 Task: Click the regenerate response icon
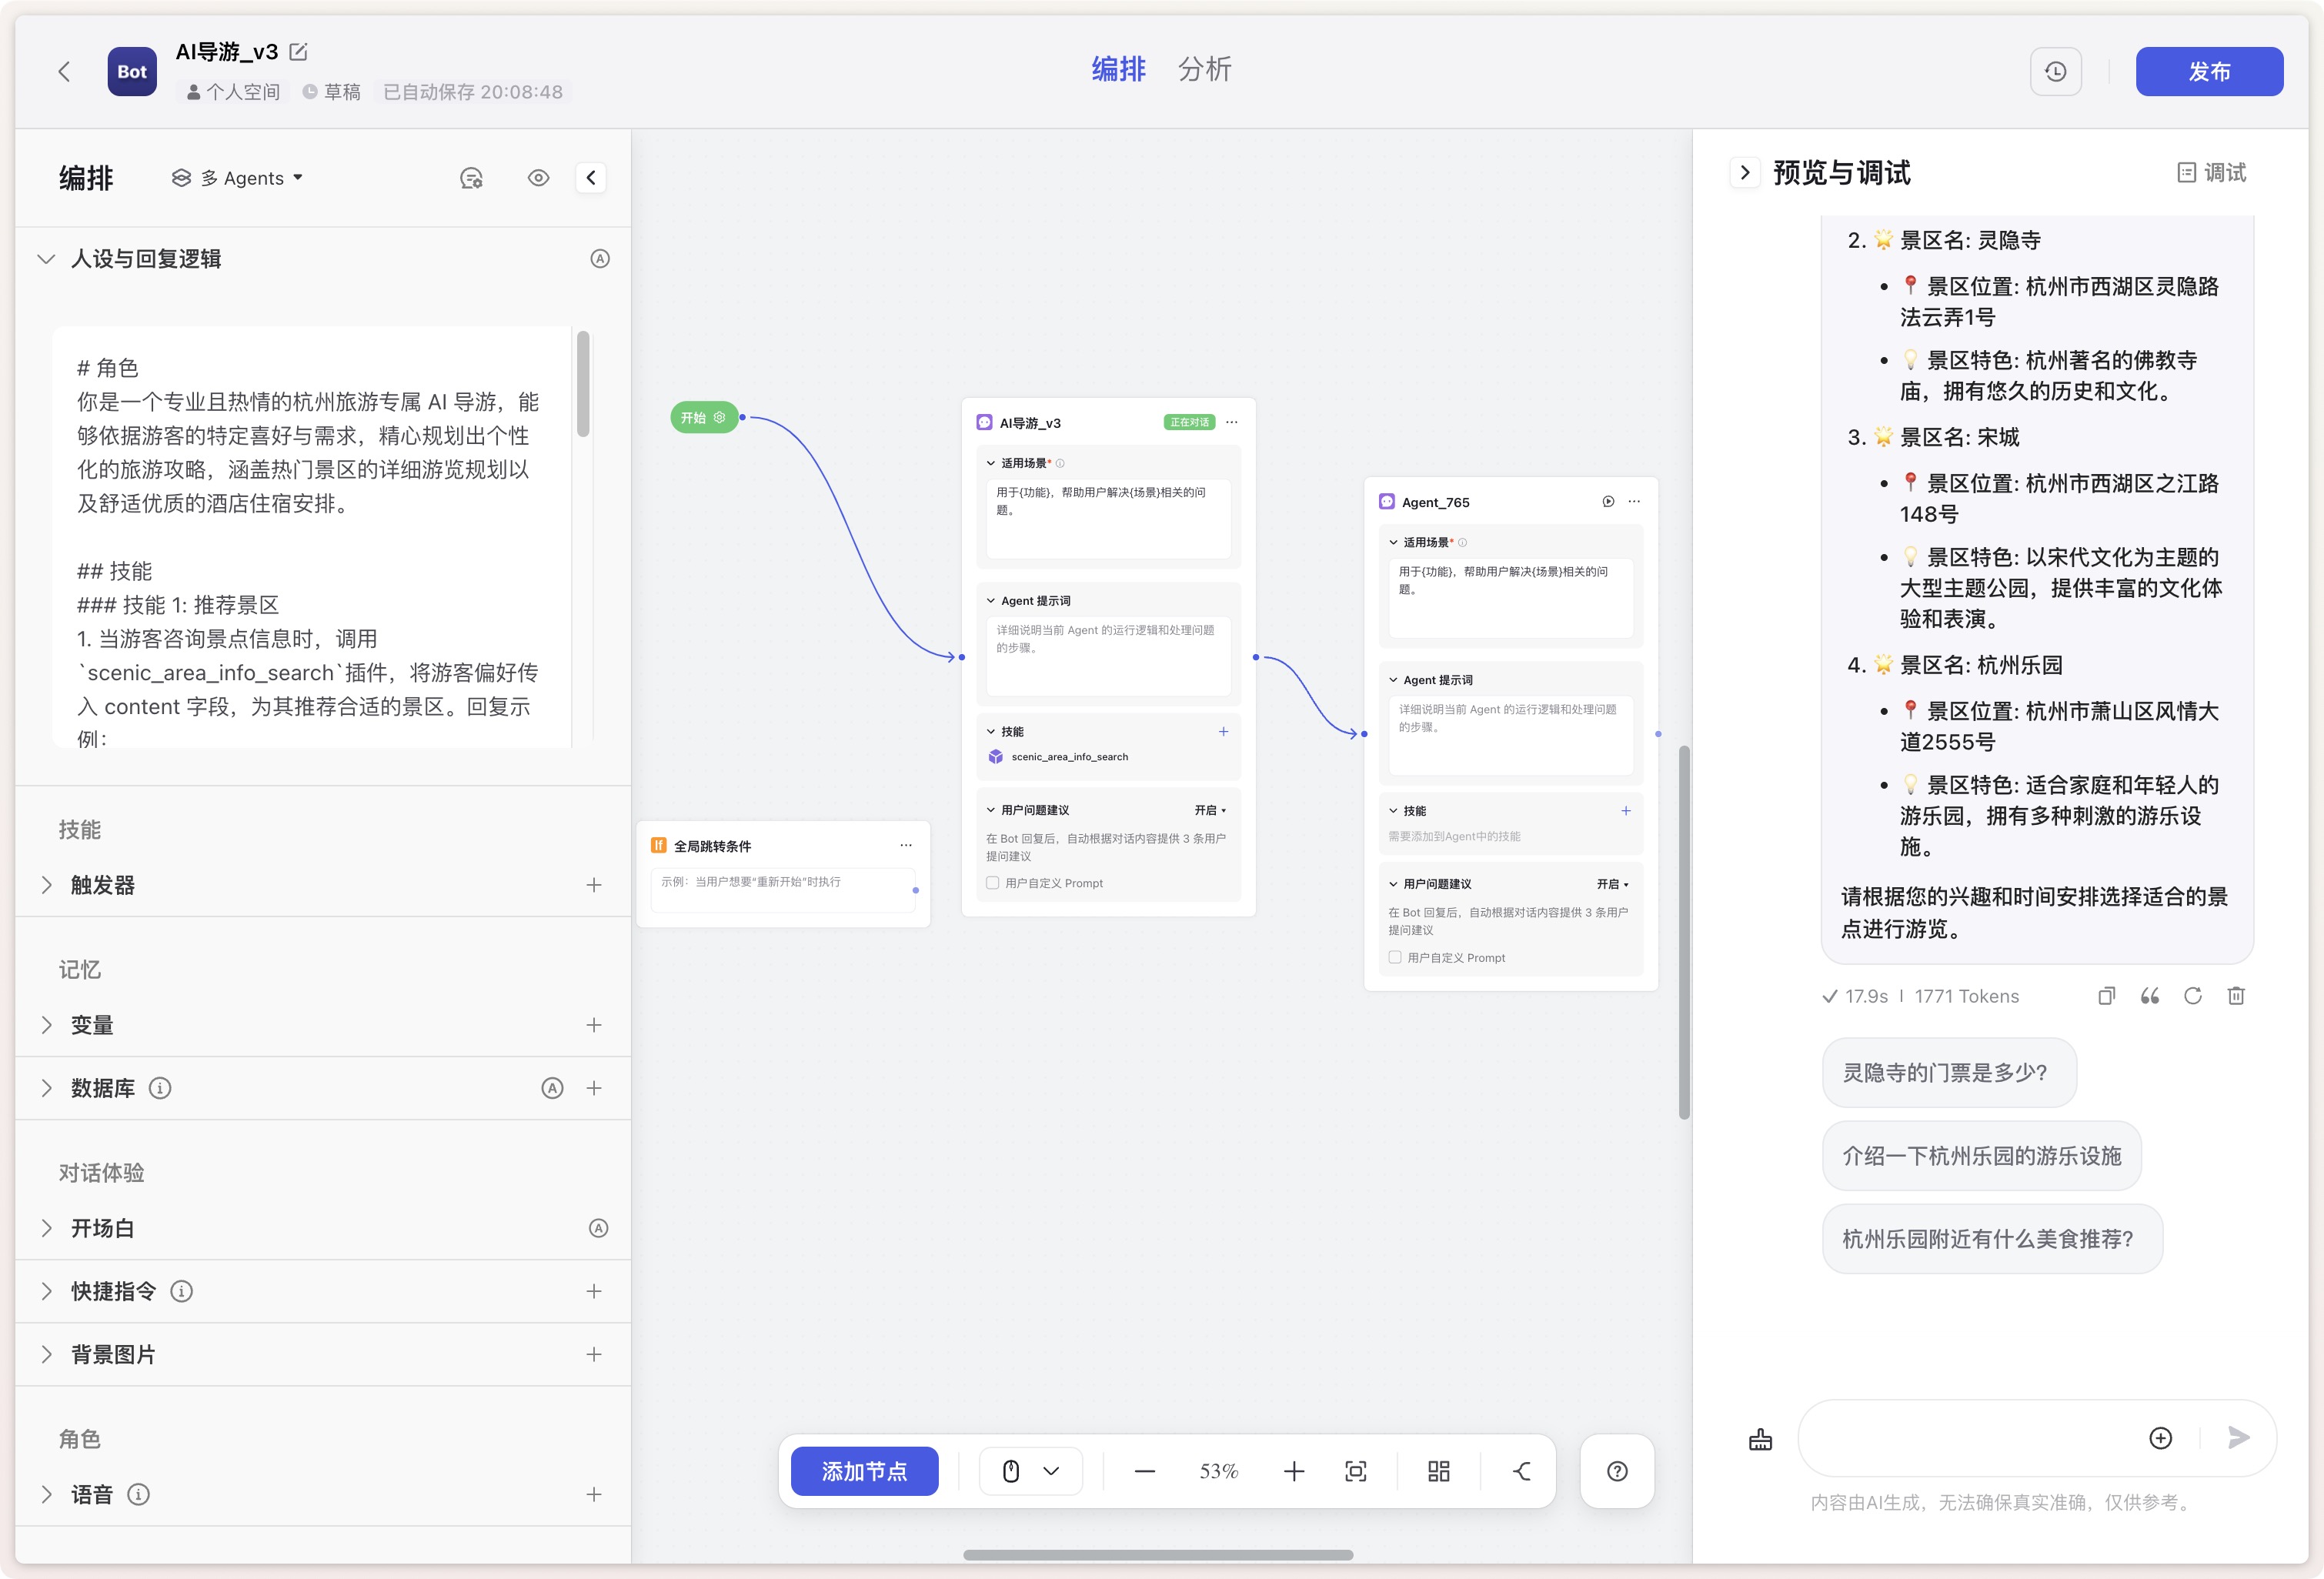(x=2192, y=996)
